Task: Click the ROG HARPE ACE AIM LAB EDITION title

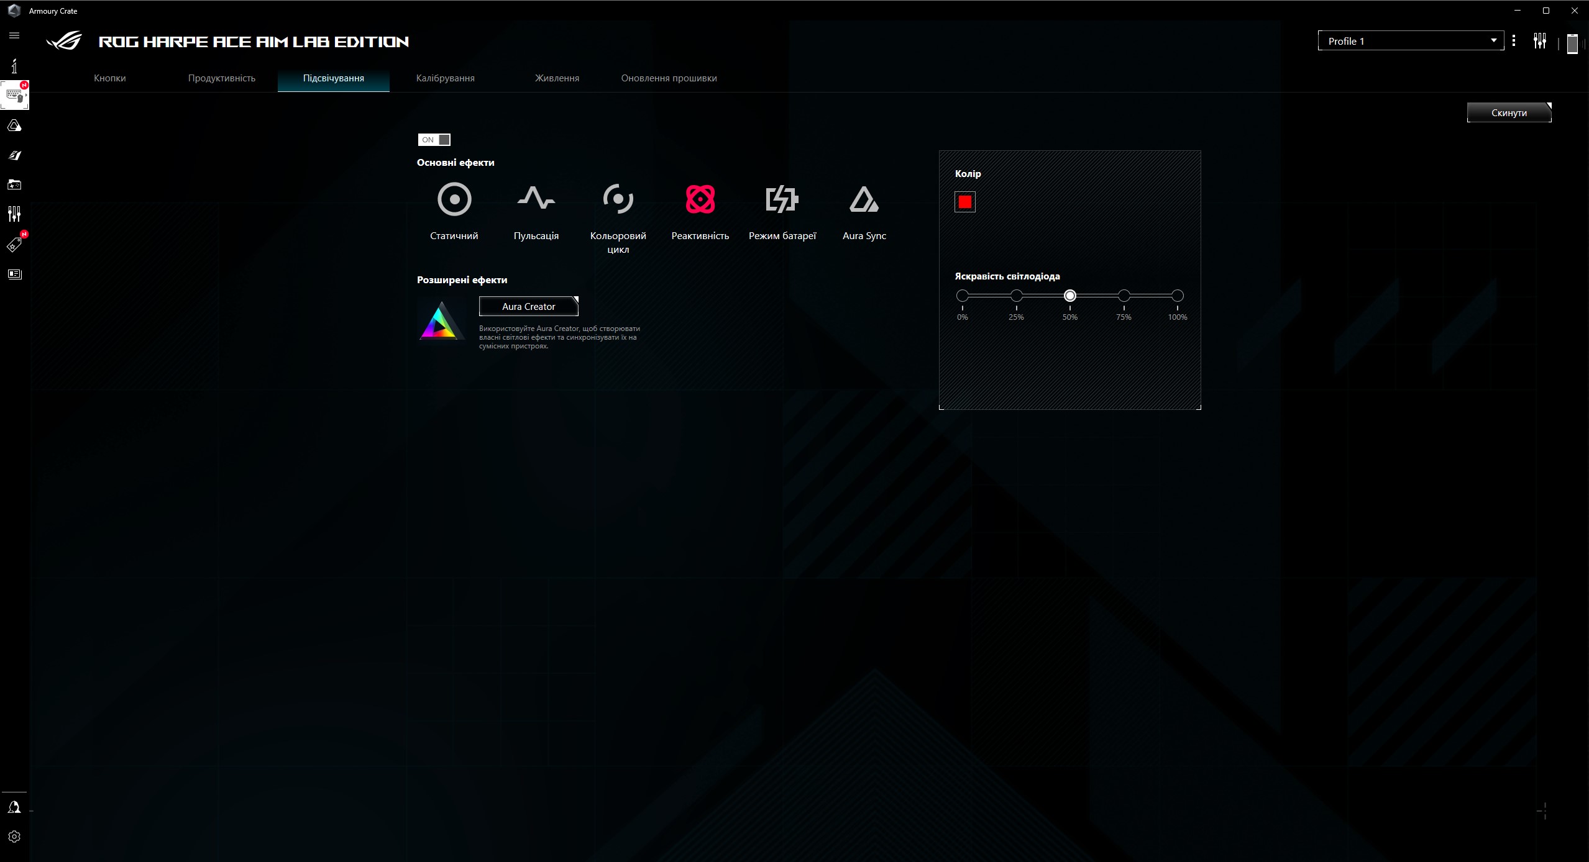Action: [x=254, y=42]
